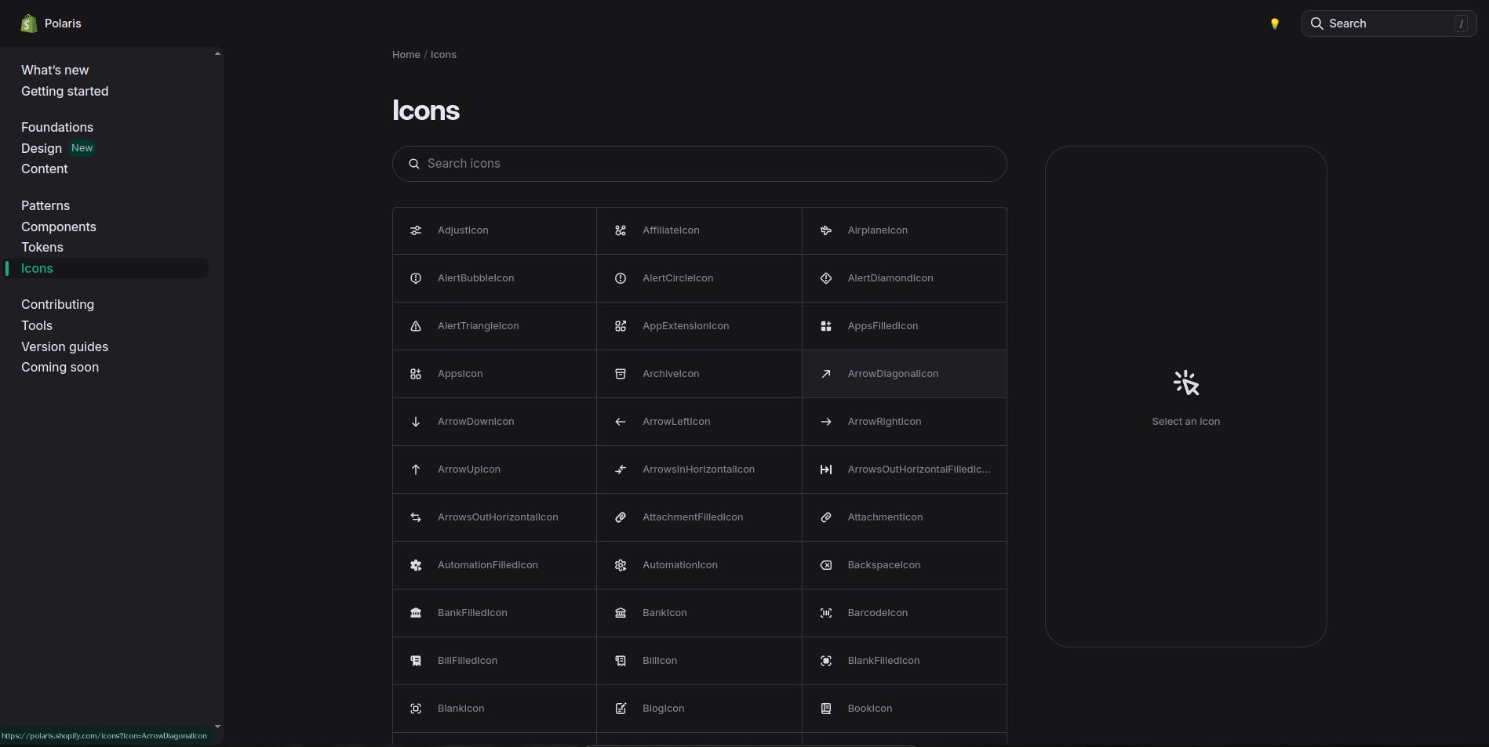
Task: Open the Getting started link
Action: click(65, 91)
